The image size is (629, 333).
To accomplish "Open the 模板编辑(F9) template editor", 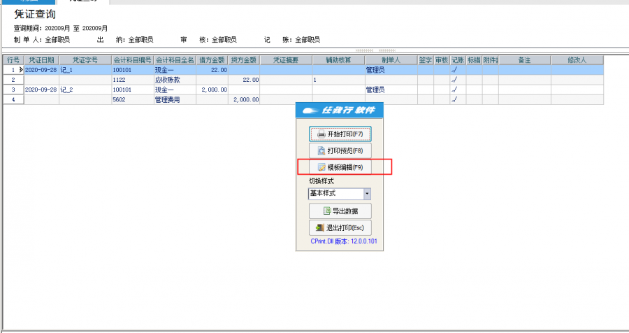I will tap(340, 167).
